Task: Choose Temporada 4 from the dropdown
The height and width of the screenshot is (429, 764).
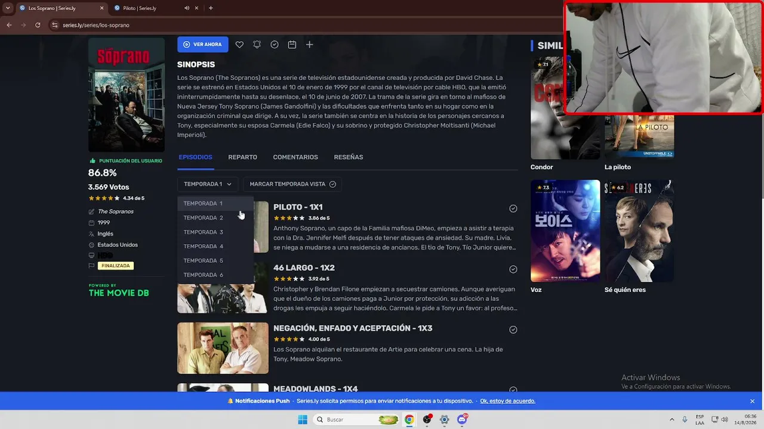Action: tap(215, 246)
